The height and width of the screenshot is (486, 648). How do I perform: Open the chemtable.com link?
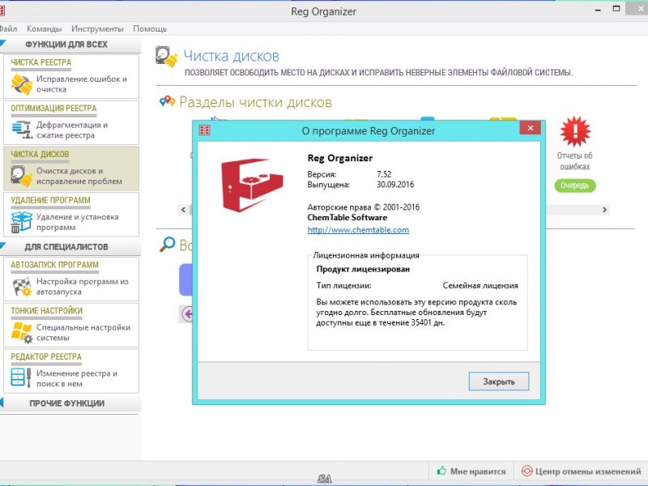click(x=358, y=230)
